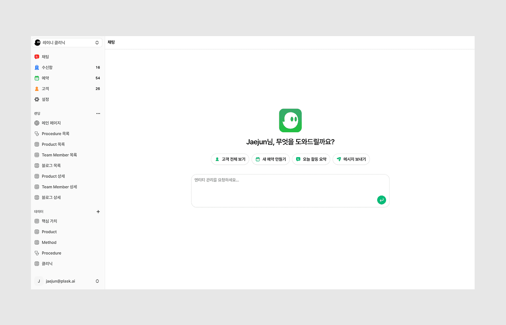Image resolution: width=506 pixels, height=325 pixels.
Task: Click the 예약 calendar icon
Action: click(x=37, y=78)
